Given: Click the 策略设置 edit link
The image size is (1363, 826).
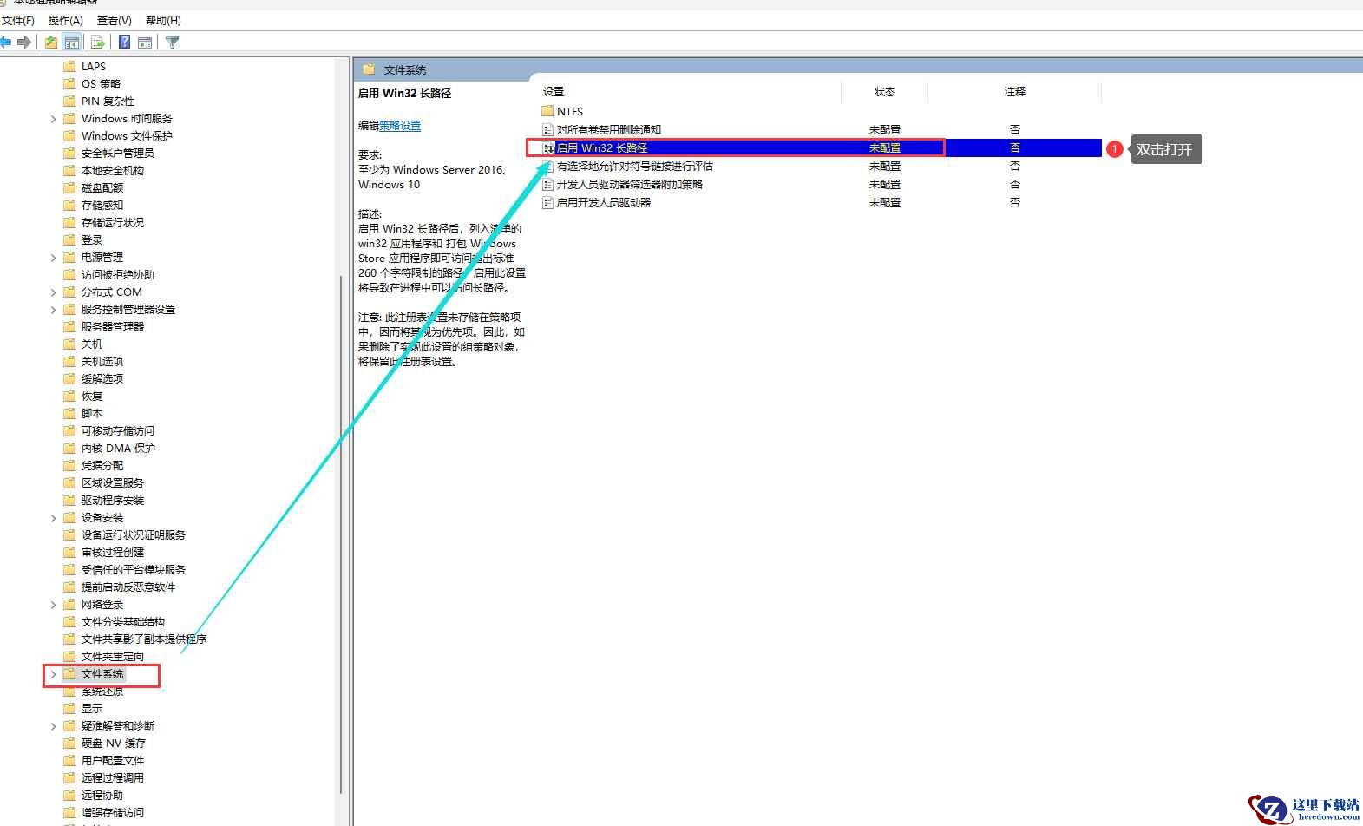Looking at the screenshot, I should (400, 126).
